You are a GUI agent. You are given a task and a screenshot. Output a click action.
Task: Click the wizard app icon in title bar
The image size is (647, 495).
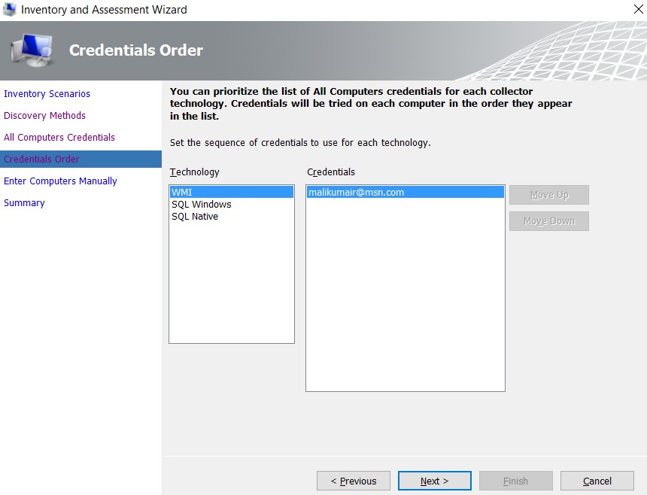pyautogui.click(x=9, y=10)
